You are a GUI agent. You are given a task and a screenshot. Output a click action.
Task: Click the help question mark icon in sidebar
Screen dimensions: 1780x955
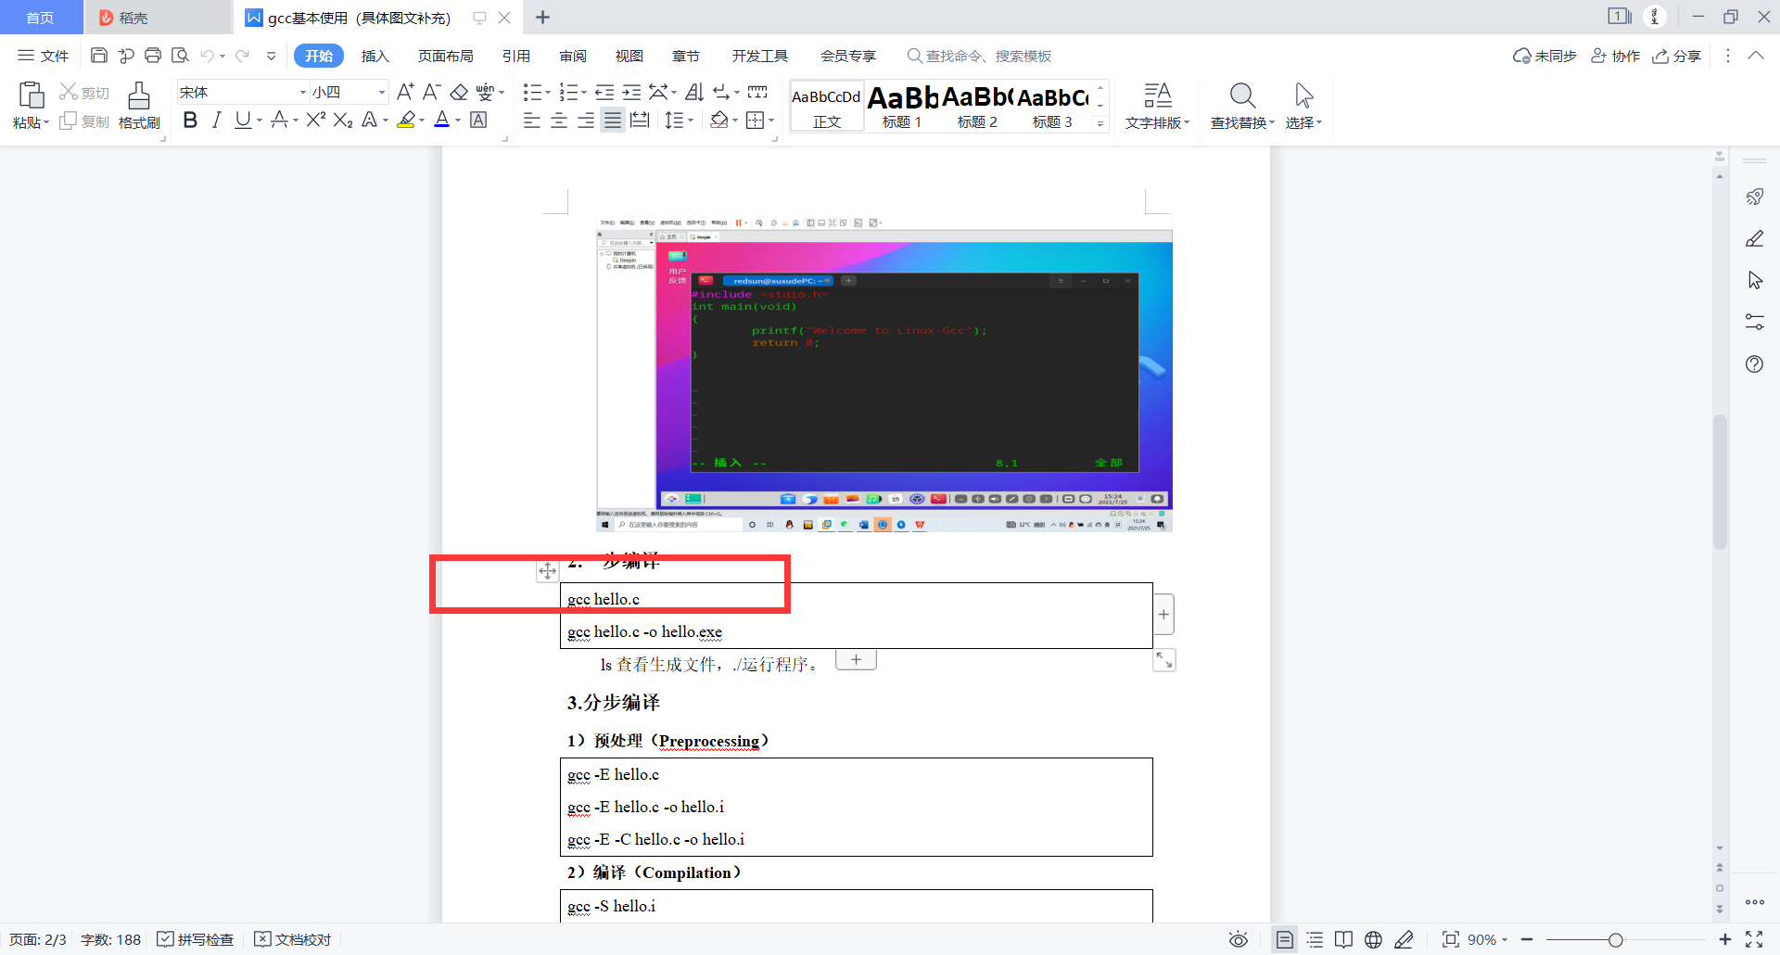[1754, 363]
